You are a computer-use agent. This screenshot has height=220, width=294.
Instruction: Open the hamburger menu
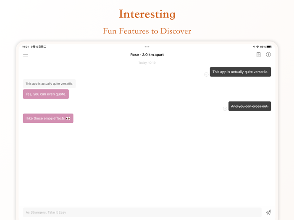point(26,54)
